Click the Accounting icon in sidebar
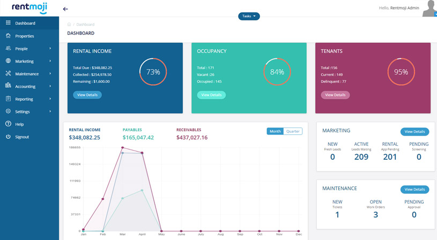Viewport: 437px width, 240px height. tap(8, 86)
